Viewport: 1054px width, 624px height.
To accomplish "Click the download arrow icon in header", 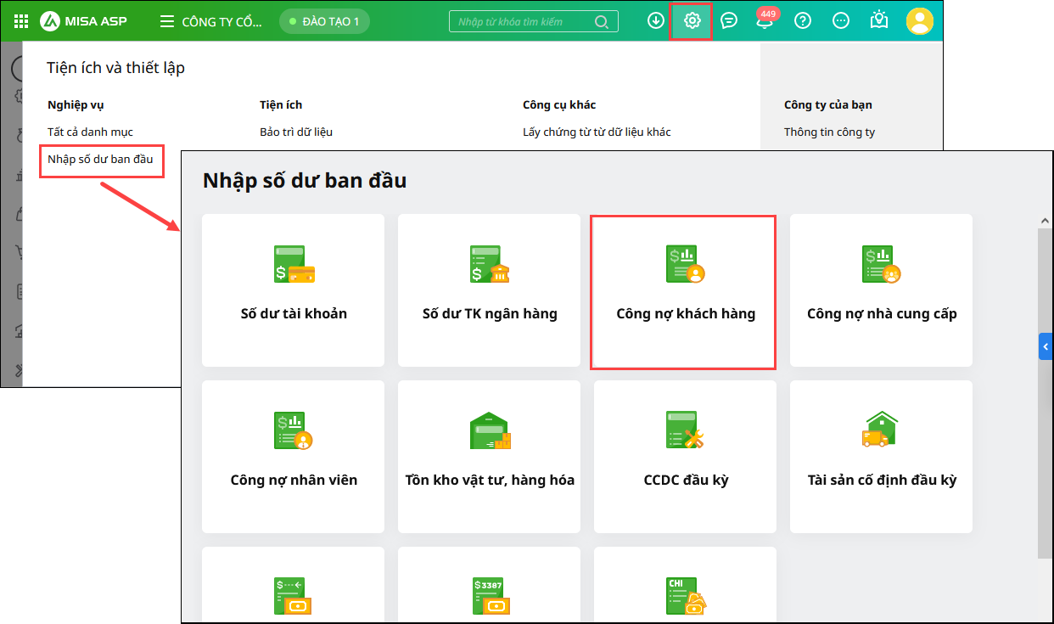I will point(656,21).
